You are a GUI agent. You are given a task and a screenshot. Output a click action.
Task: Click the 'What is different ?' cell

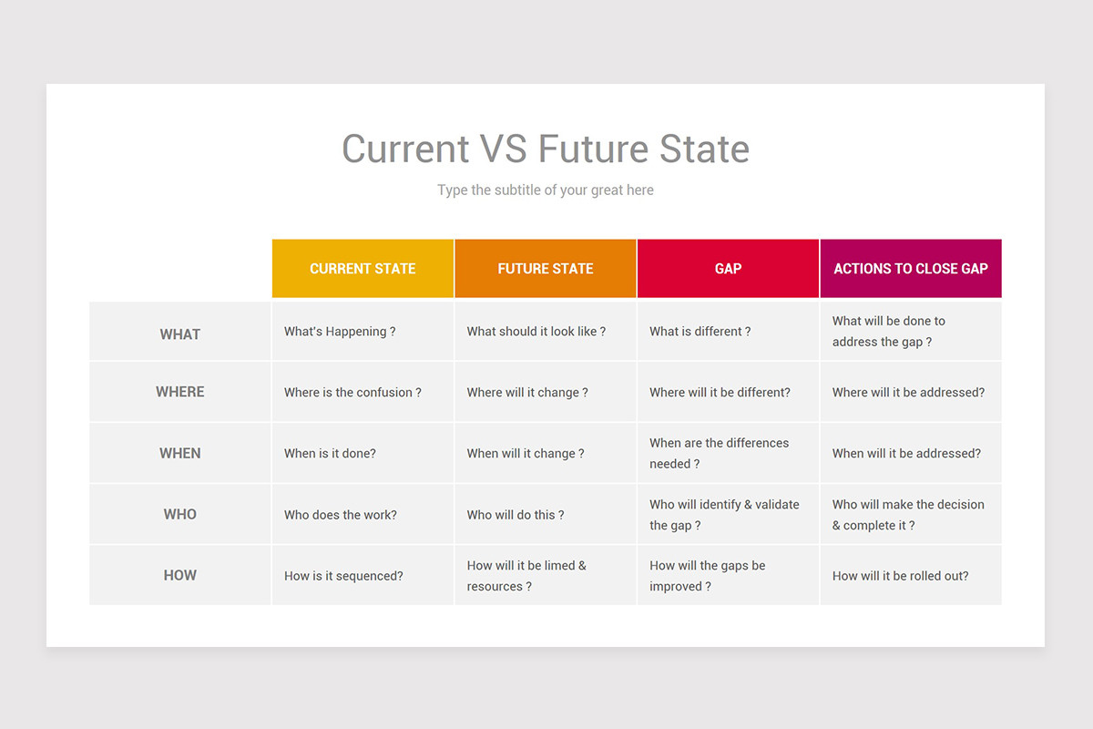coord(700,332)
